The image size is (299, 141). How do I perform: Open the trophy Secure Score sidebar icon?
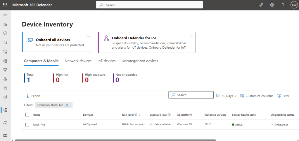coord(5,70)
